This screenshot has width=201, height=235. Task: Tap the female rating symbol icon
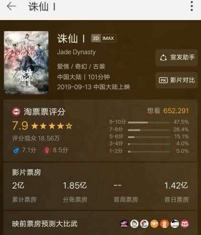click(x=46, y=150)
